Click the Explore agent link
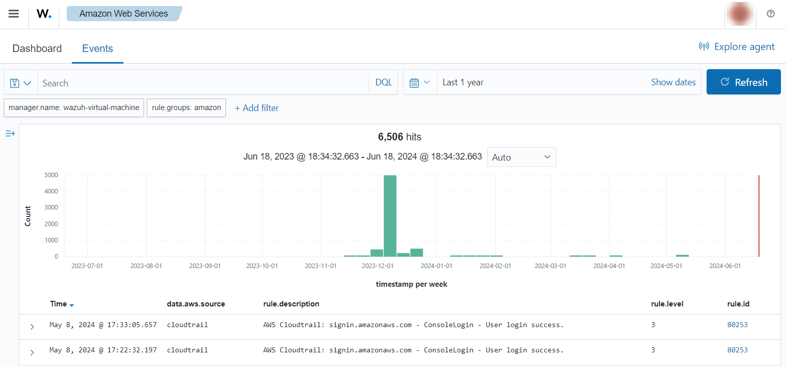Viewport: 786px width, 366px height. [x=736, y=47]
